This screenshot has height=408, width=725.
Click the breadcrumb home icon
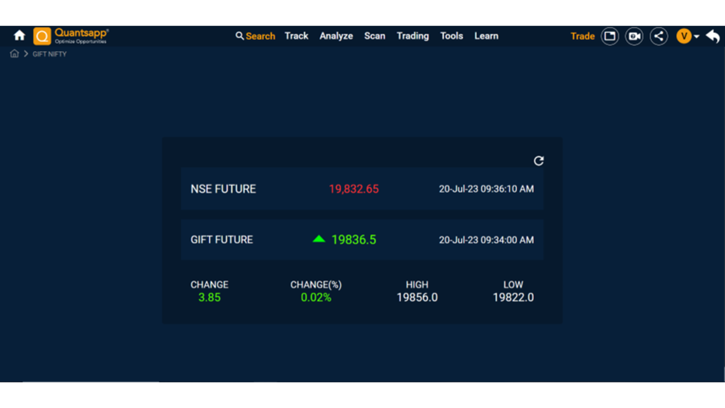[x=14, y=54]
